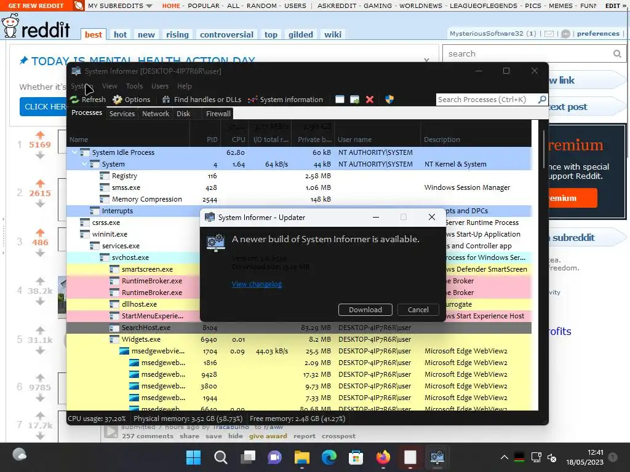Screen dimensions: 630x472
Task: Sort by the CPU column header
Action: coord(235,140)
